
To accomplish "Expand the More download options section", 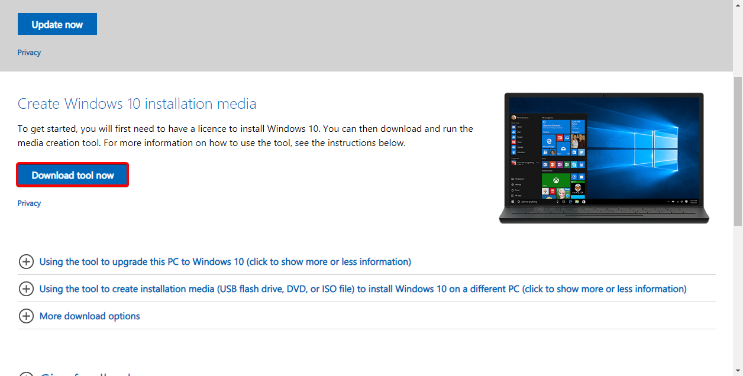I will 89,316.
